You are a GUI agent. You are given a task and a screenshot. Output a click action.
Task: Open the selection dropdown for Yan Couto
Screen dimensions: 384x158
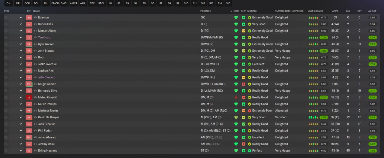(21, 38)
